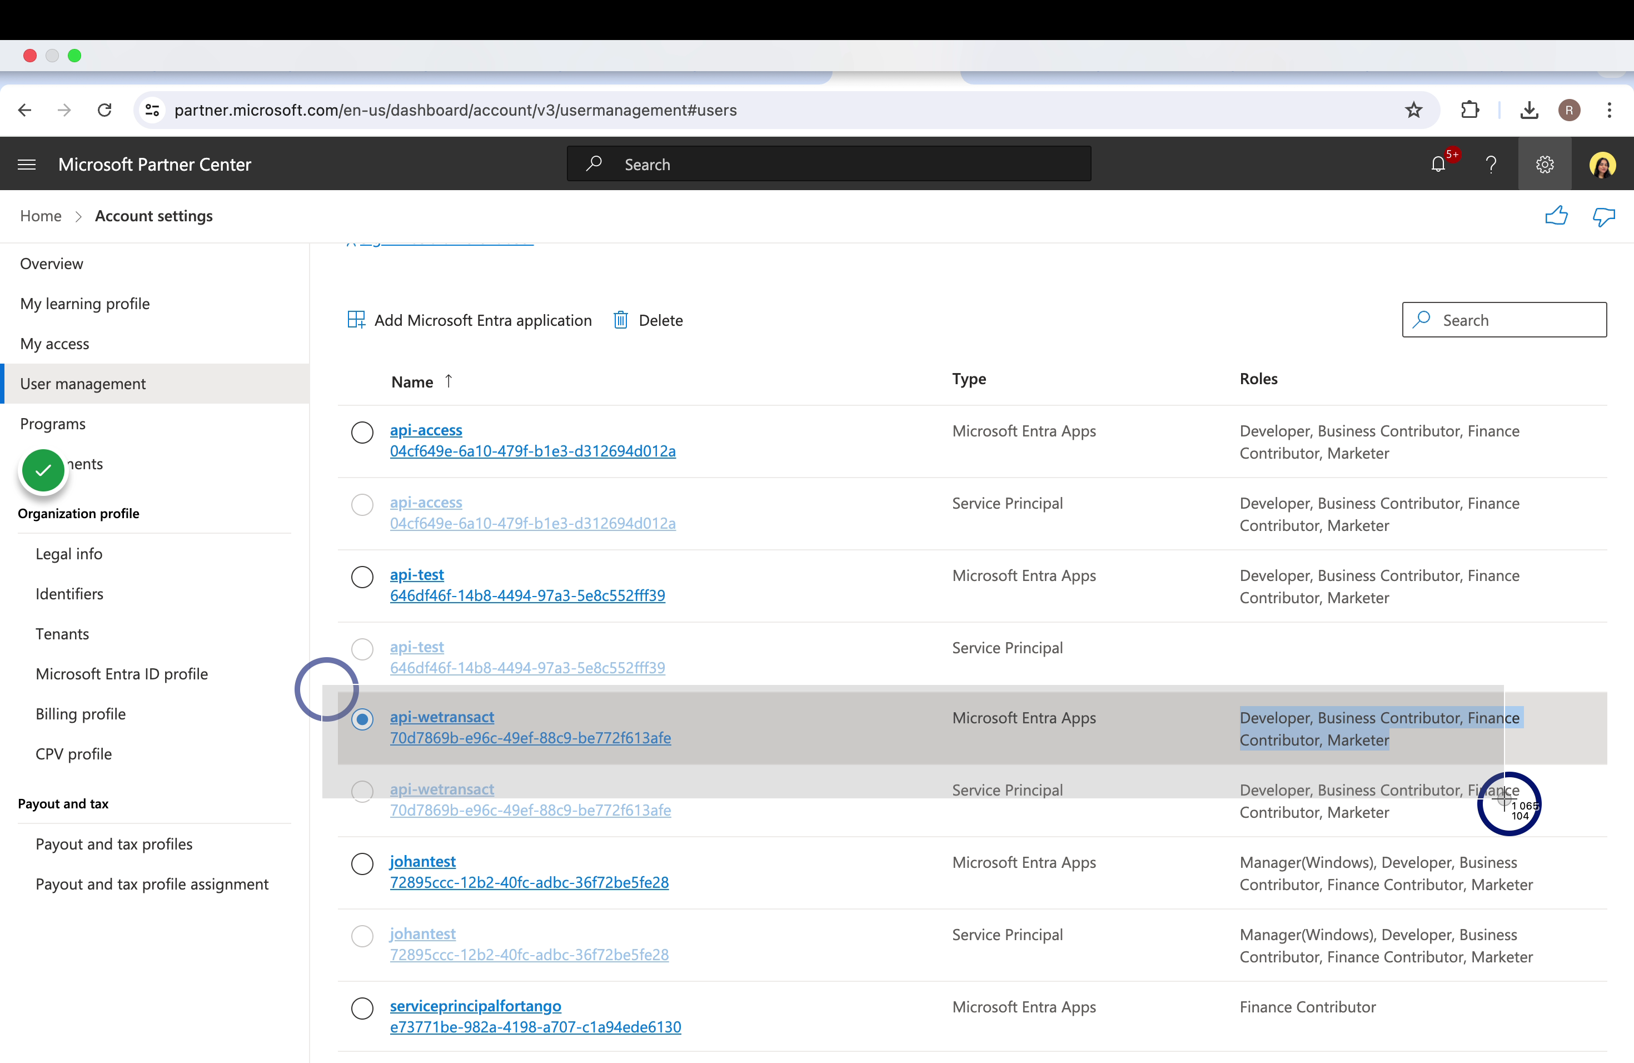
Task: Click the thumbs down feedback icon
Action: tap(1604, 217)
